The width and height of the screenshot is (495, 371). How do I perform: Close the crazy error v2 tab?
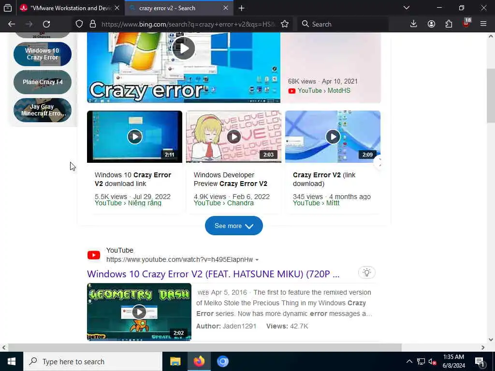(225, 8)
